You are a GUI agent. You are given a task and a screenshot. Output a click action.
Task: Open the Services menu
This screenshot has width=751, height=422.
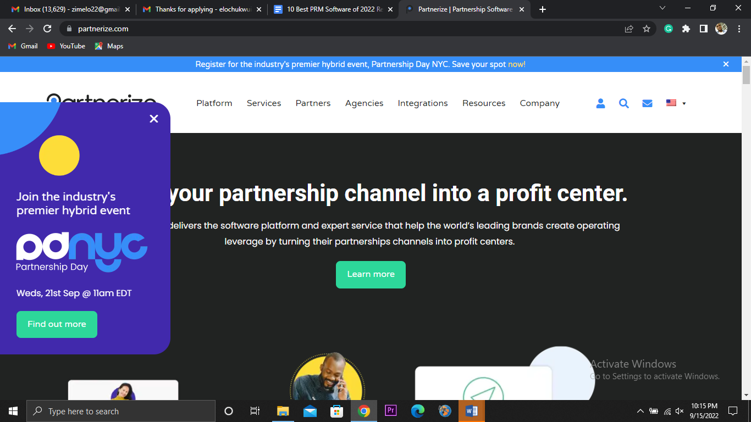[x=264, y=103]
